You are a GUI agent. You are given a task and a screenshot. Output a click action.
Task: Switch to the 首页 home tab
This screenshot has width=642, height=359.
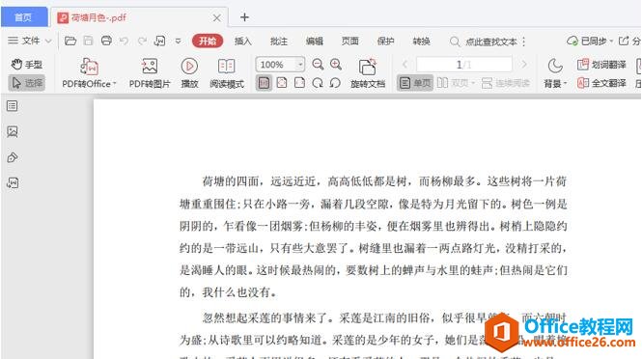[x=23, y=17]
